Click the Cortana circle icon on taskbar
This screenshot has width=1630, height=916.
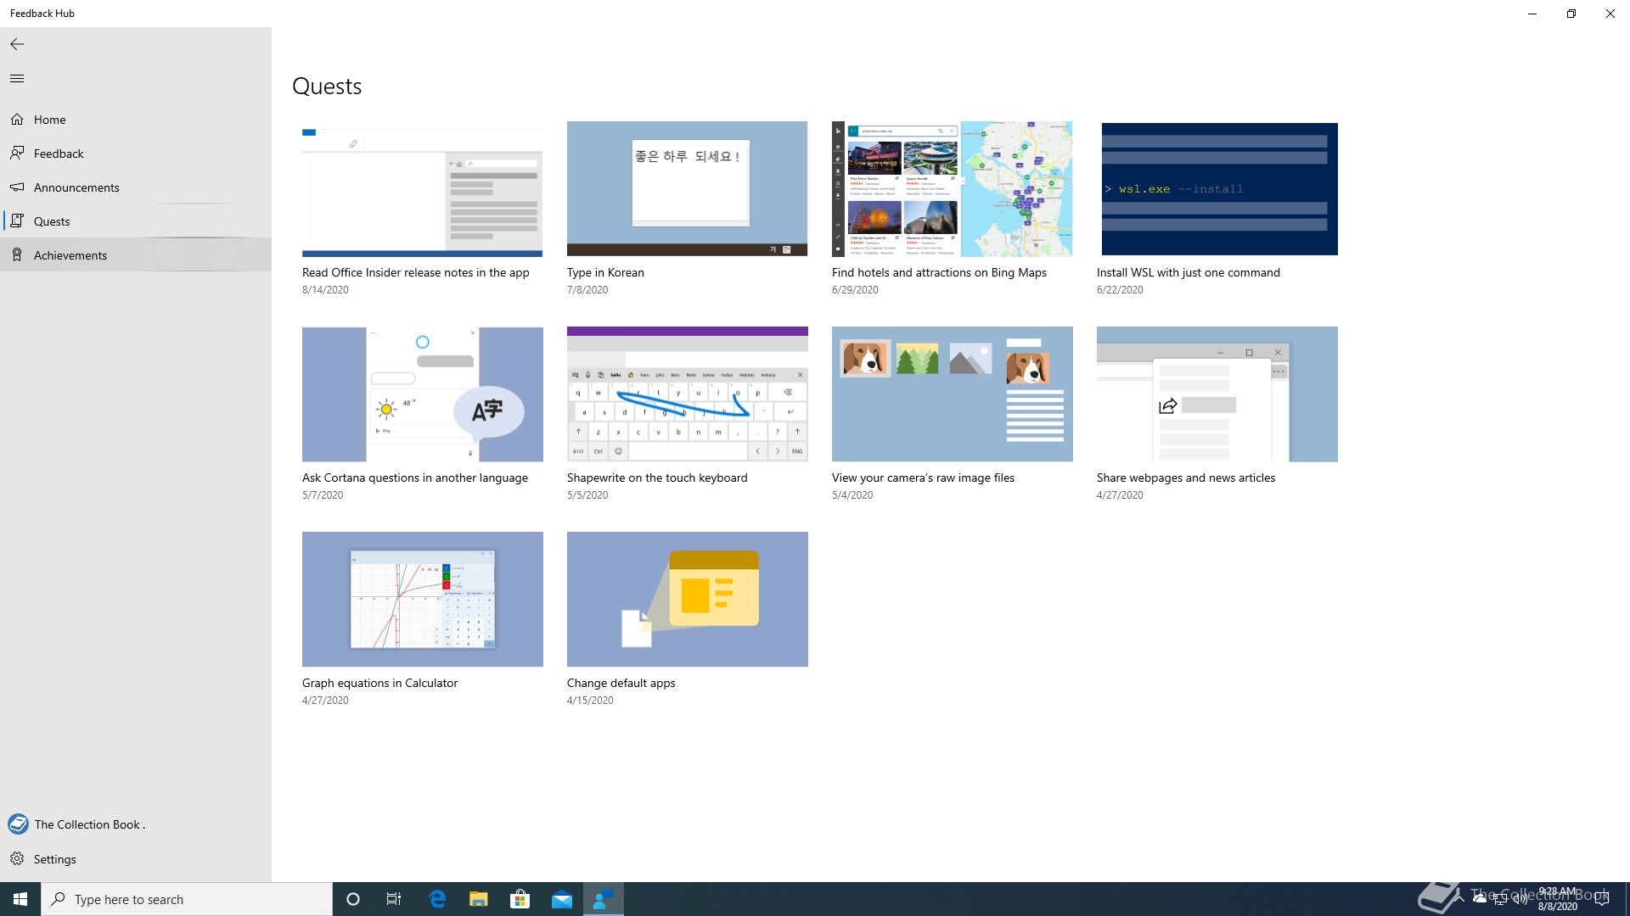pos(353,899)
